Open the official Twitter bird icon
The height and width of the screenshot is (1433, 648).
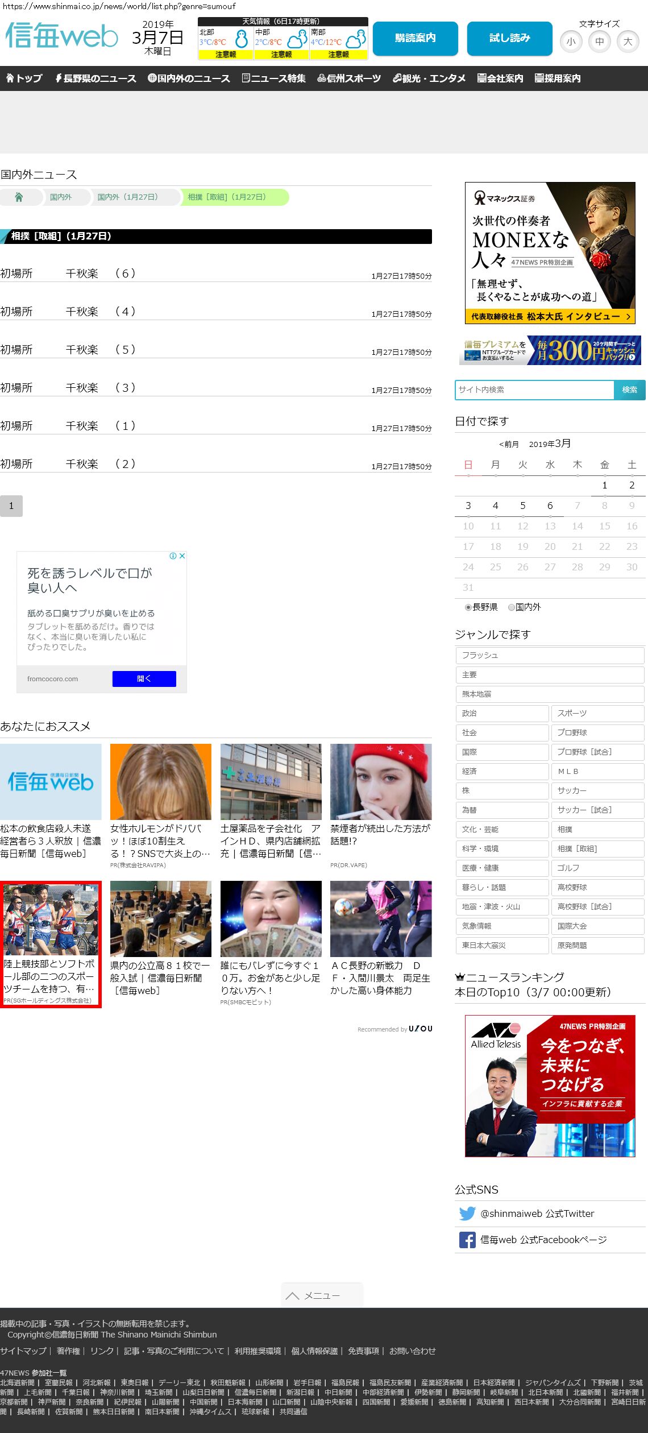[467, 1214]
